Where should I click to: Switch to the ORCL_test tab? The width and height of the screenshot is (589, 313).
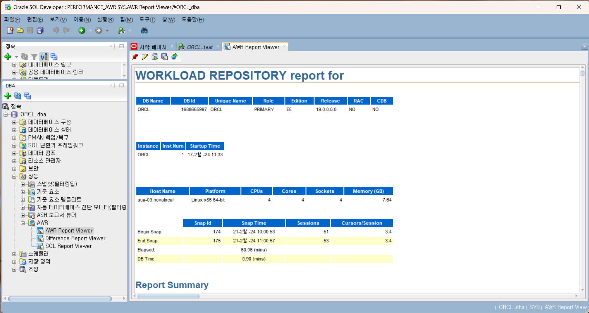click(x=200, y=47)
